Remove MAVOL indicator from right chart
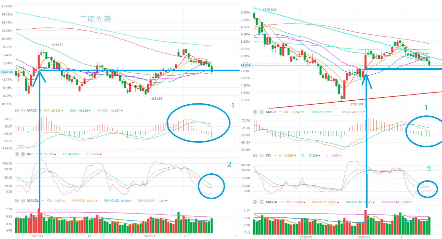442x239 pixels. click(x=261, y=202)
